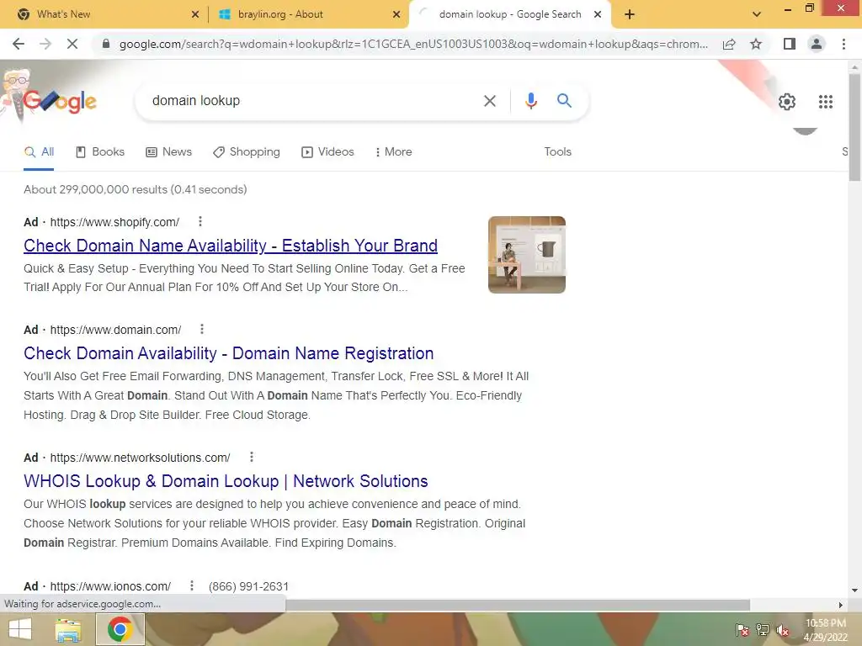Click the muted volume tray icon
This screenshot has width=862, height=646.
point(783,630)
